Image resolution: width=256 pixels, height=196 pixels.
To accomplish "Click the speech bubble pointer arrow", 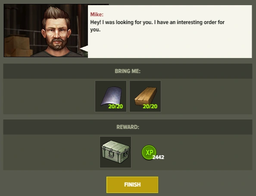I will (x=84, y=49).
